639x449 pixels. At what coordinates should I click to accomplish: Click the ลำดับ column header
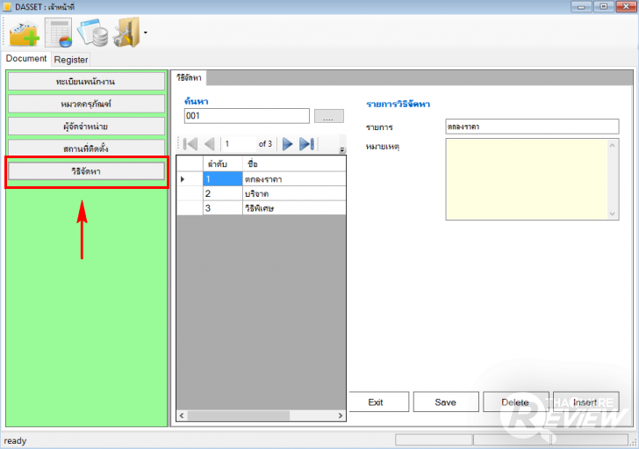[x=223, y=164]
